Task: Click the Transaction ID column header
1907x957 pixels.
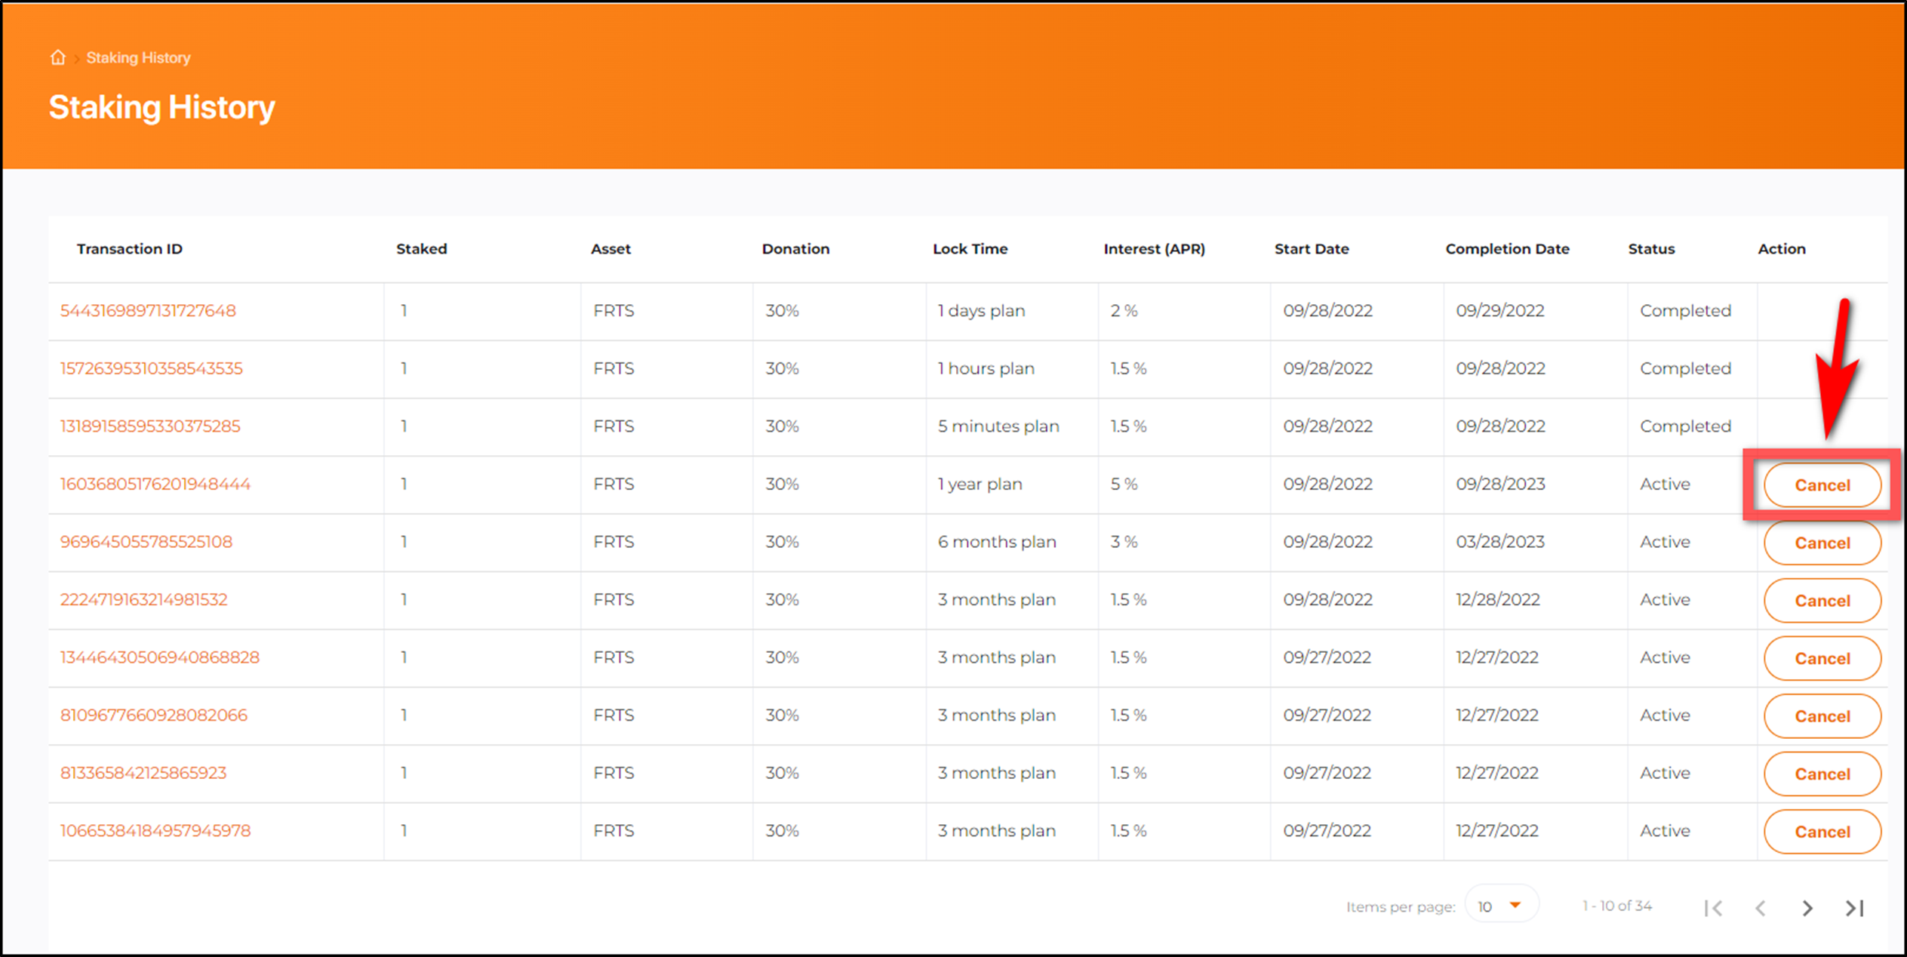Action: (129, 249)
